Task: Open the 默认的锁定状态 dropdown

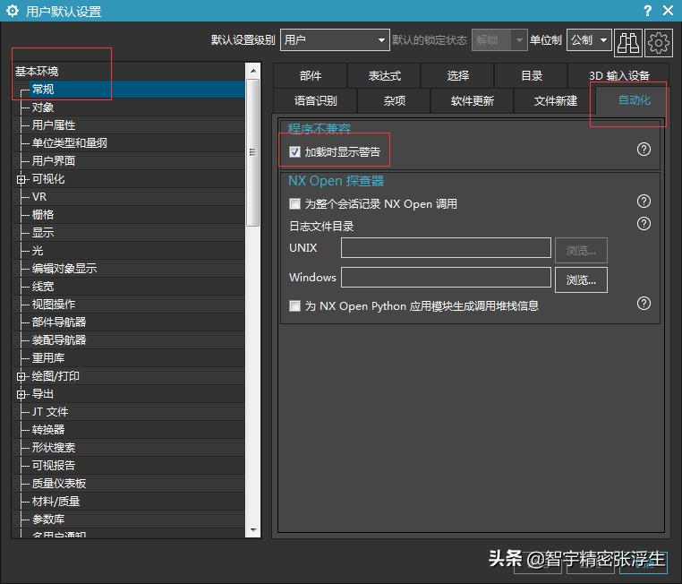Action: click(x=499, y=40)
